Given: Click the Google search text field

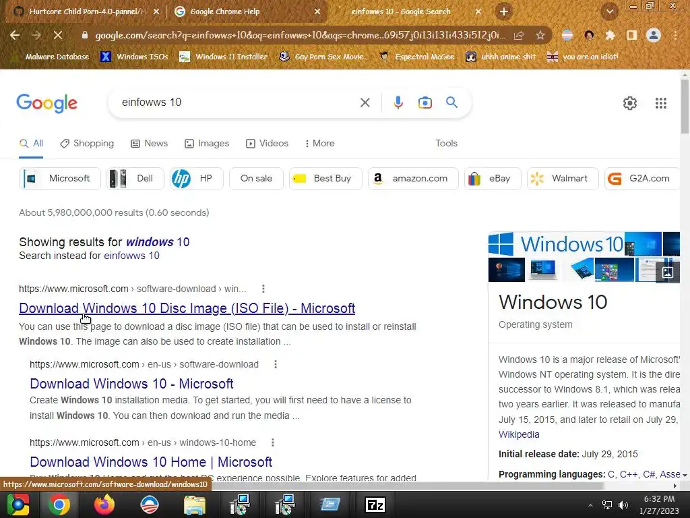Looking at the screenshot, I should click(238, 103).
